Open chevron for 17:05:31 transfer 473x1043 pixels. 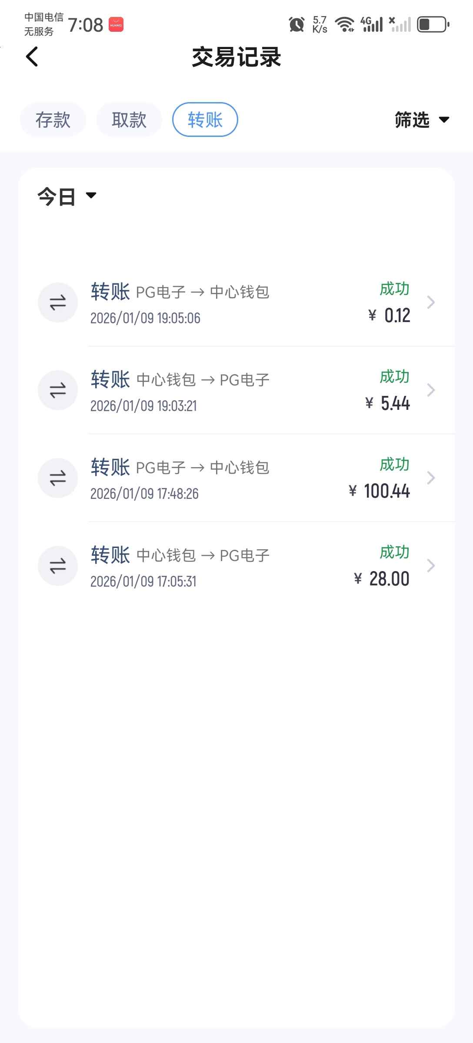click(x=431, y=566)
